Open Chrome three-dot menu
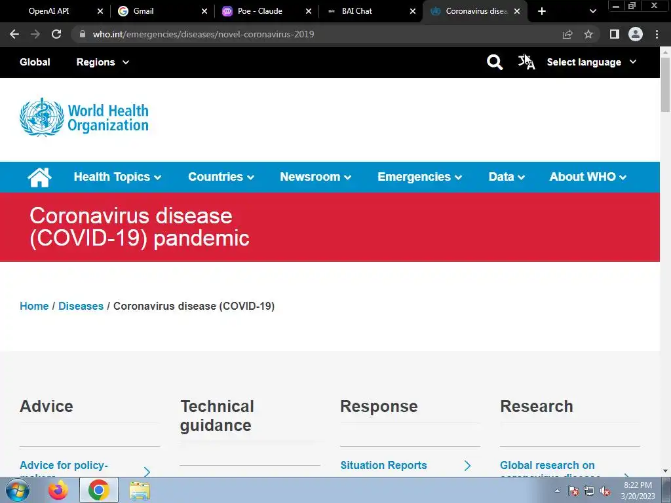This screenshot has width=671, height=503. pos(657,34)
